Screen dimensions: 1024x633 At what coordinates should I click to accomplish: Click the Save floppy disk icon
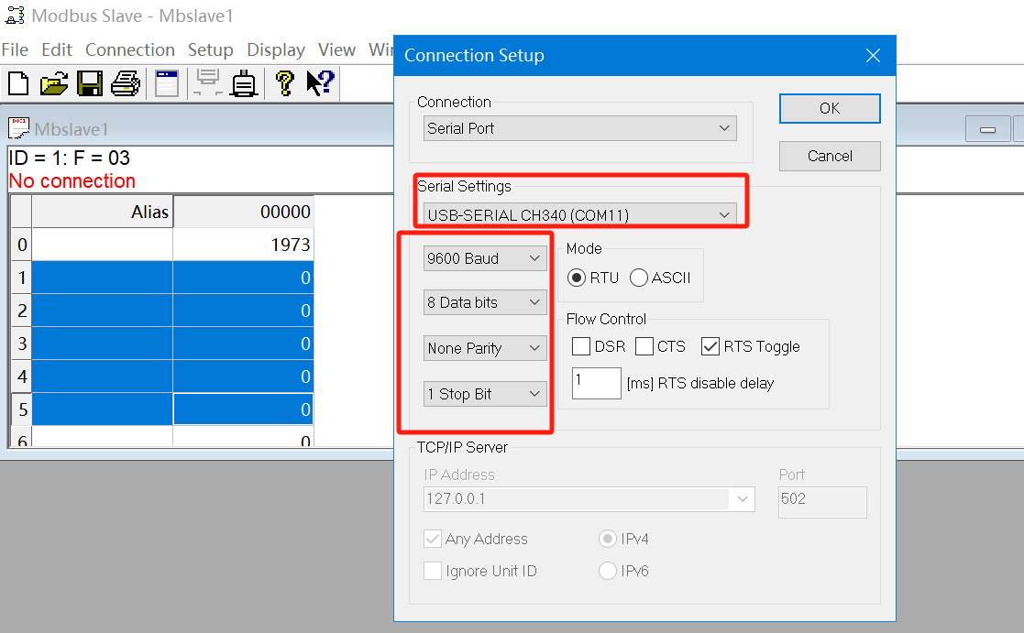pyautogui.click(x=90, y=83)
